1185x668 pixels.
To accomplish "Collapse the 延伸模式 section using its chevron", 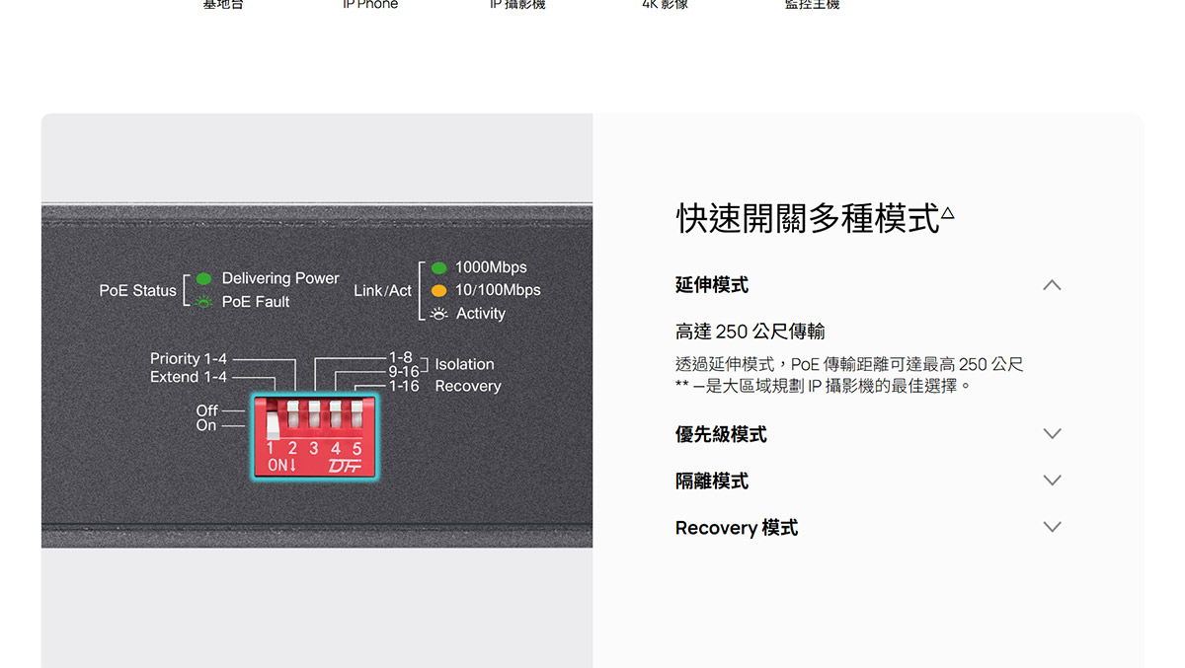I will coord(1052,285).
